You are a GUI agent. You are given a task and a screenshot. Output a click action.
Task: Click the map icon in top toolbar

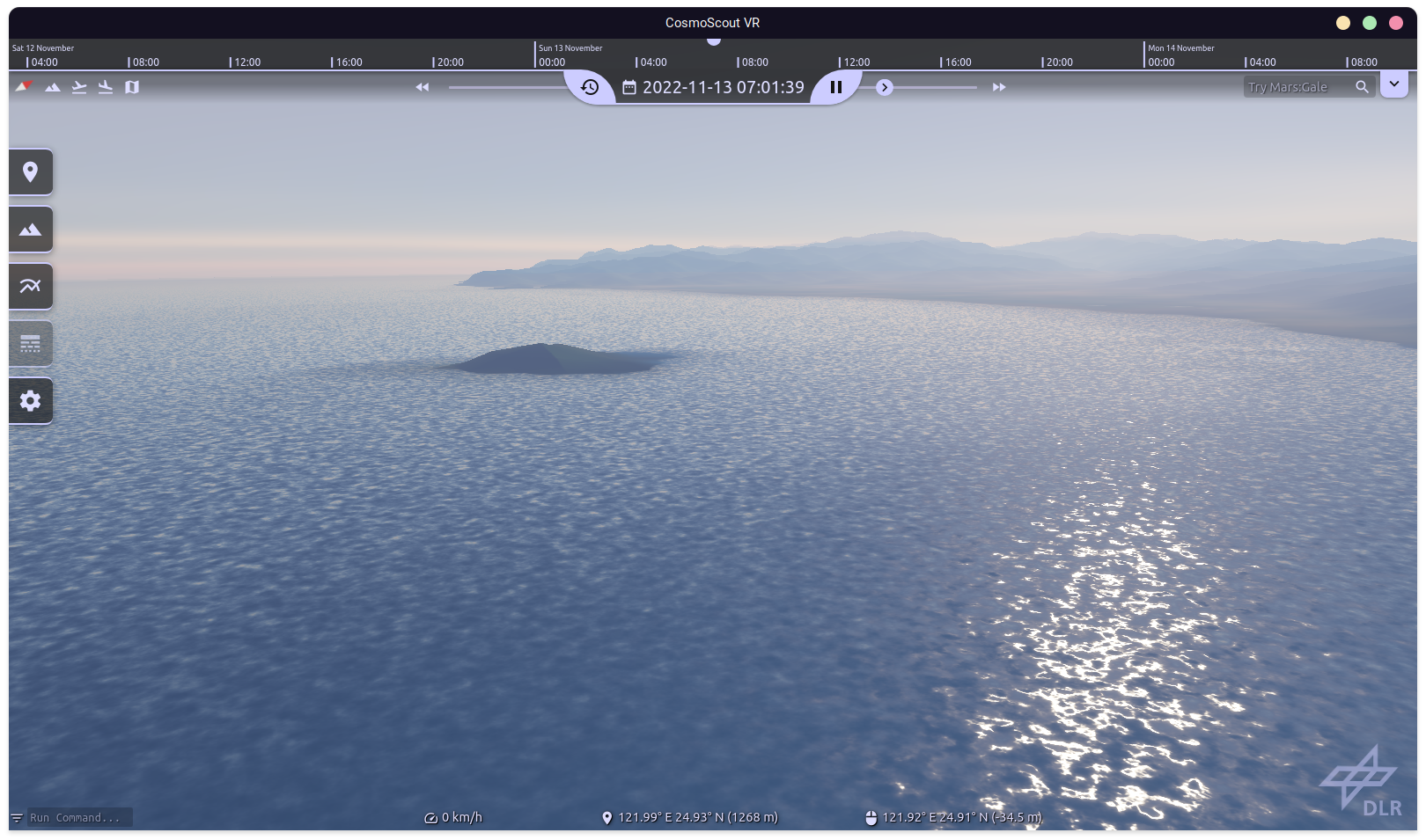tap(132, 87)
